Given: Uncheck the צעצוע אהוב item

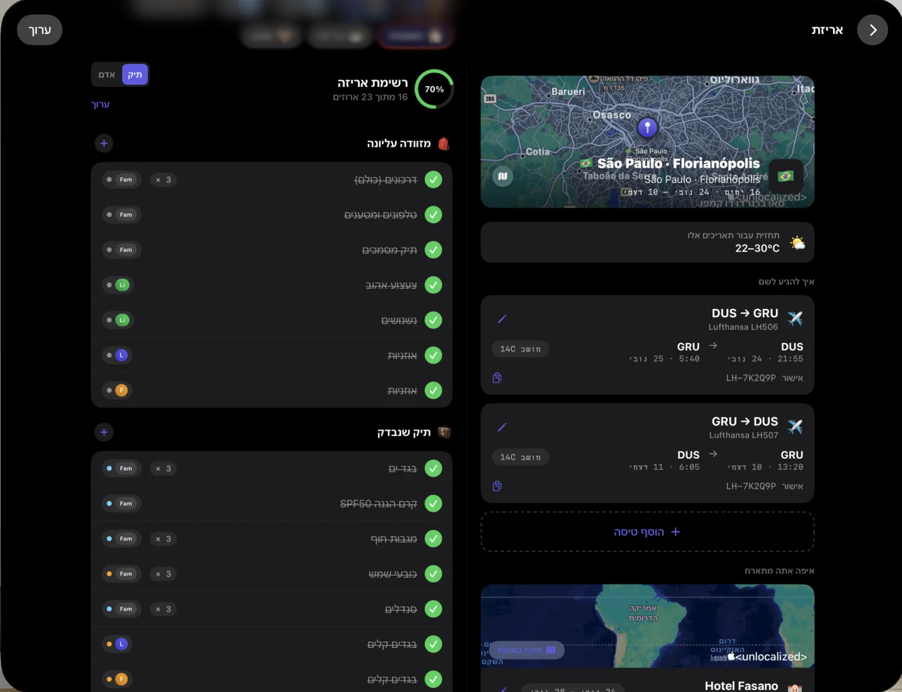Looking at the screenshot, I should [x=433, y=285].
